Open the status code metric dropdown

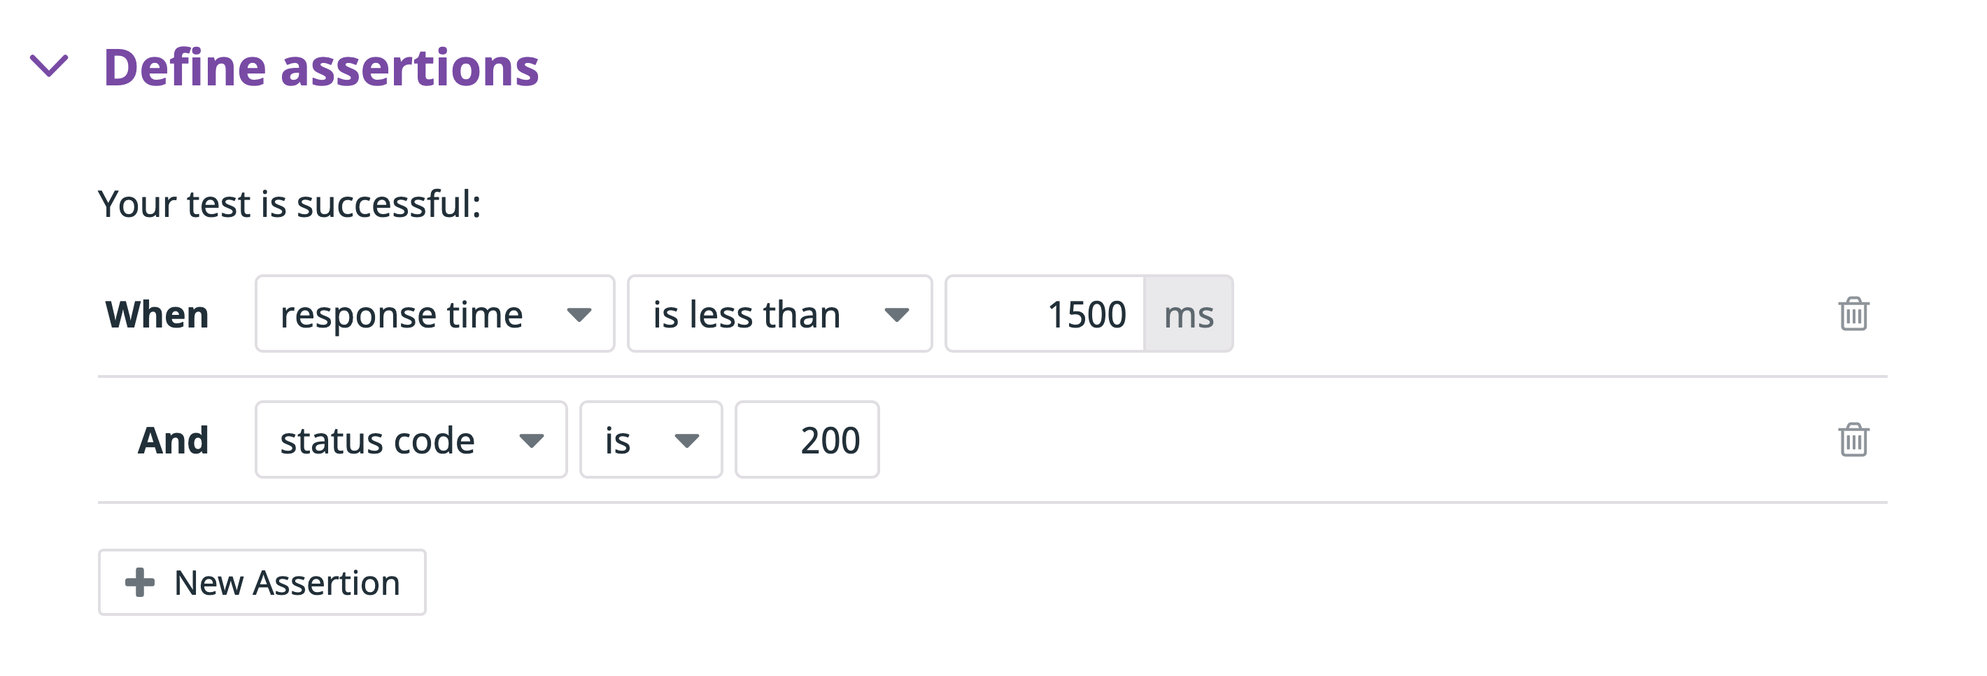point(411,441)
